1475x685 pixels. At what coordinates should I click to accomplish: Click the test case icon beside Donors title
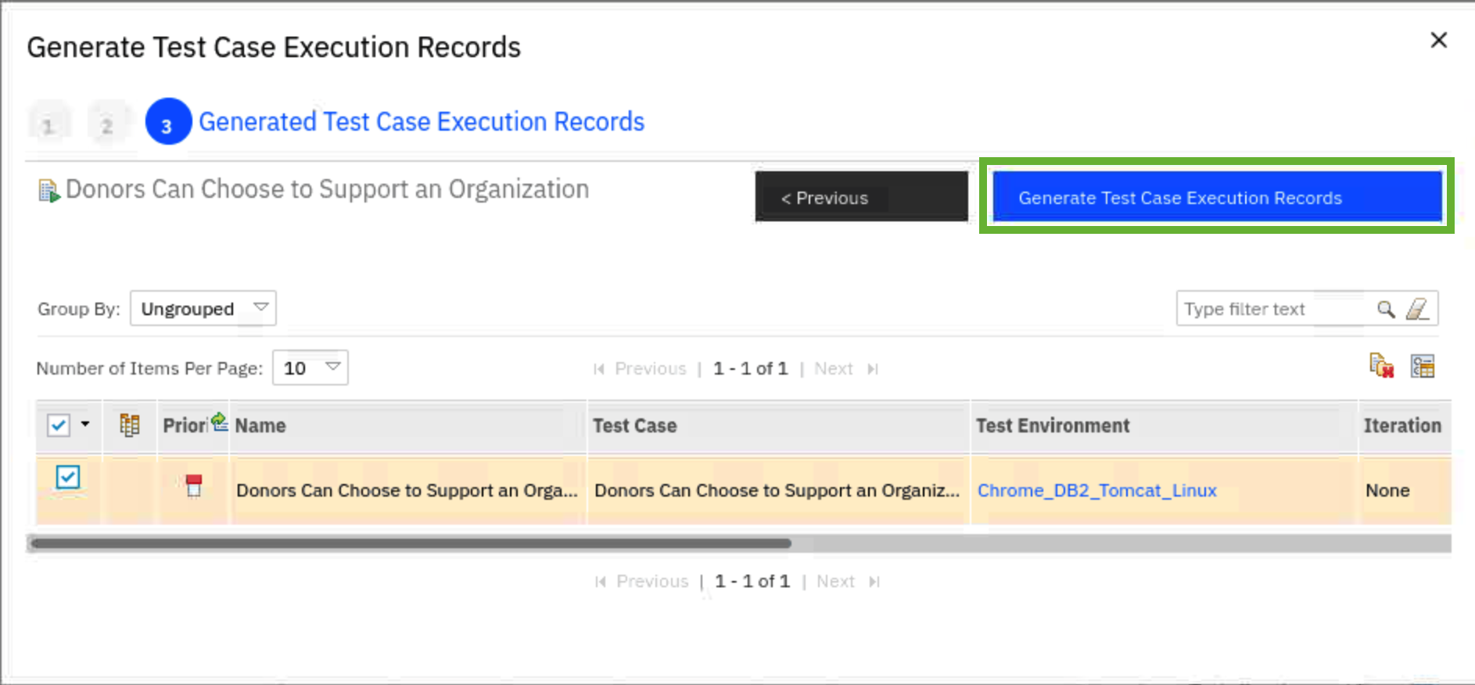48,191
